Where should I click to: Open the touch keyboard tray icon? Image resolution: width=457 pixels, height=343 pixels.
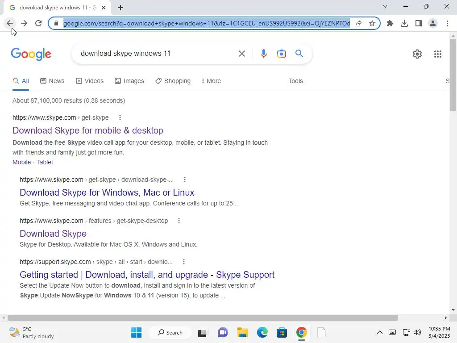click(392, 332)
